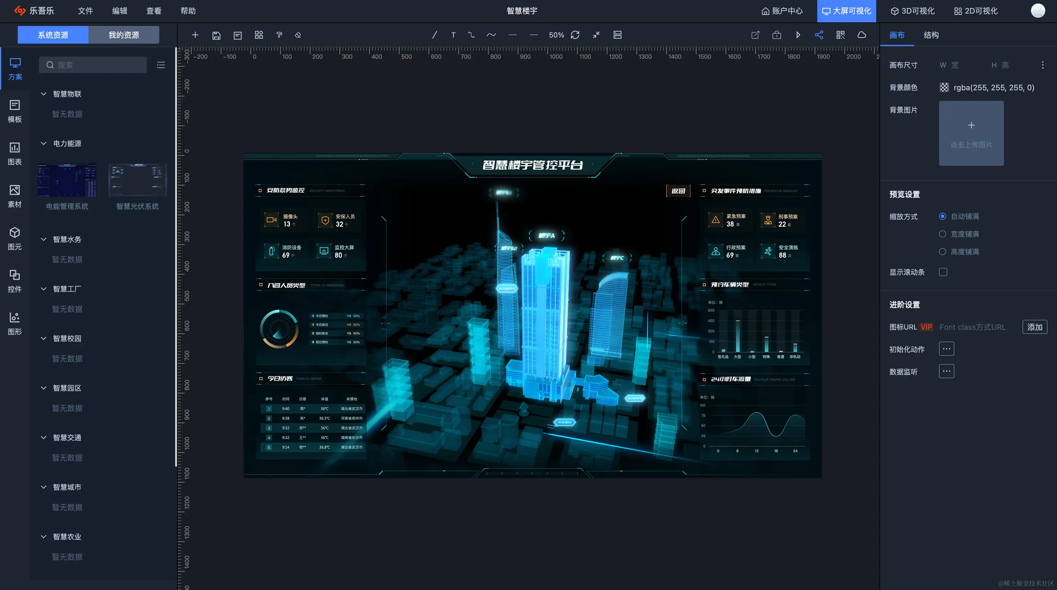Click the 添加 button for icon URL
The image size is (1057, 590).
[x=1034, y=327]
